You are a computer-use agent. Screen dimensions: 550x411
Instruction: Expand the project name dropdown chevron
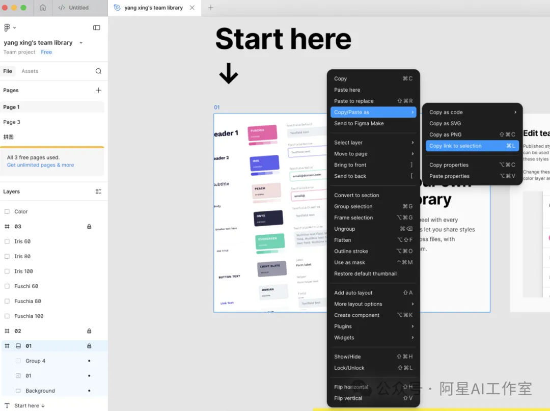click(81, 43)
